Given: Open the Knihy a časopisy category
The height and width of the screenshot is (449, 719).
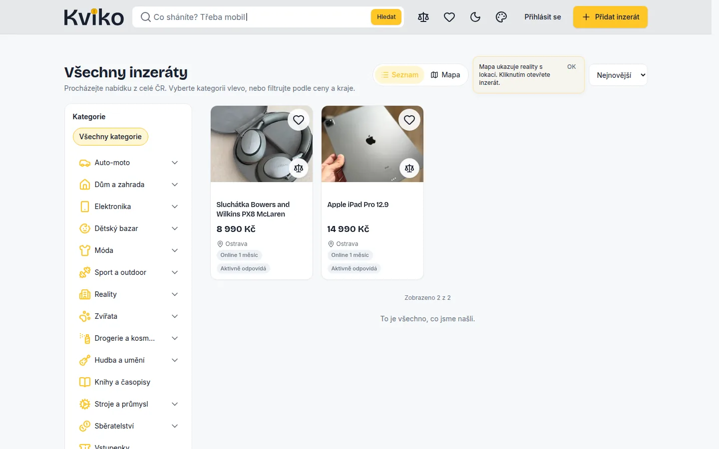Looking at the screenshot, I should click(x=122, y=382).
